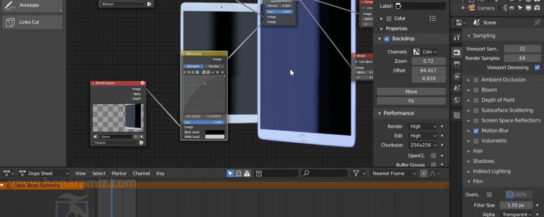Open the Render properties tab icon

(x=457, y=52)
